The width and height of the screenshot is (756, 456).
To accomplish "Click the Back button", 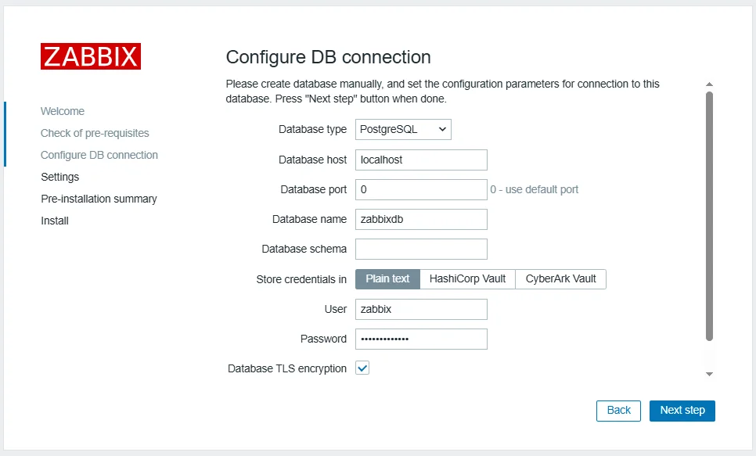I will click(x=618, y=411).
